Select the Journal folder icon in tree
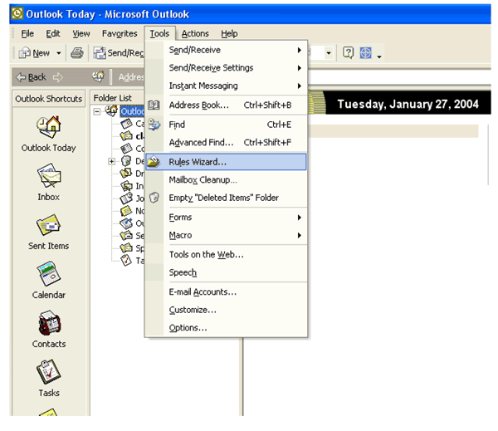The height and width of the screenshot is (431, 498). [126, 198]
